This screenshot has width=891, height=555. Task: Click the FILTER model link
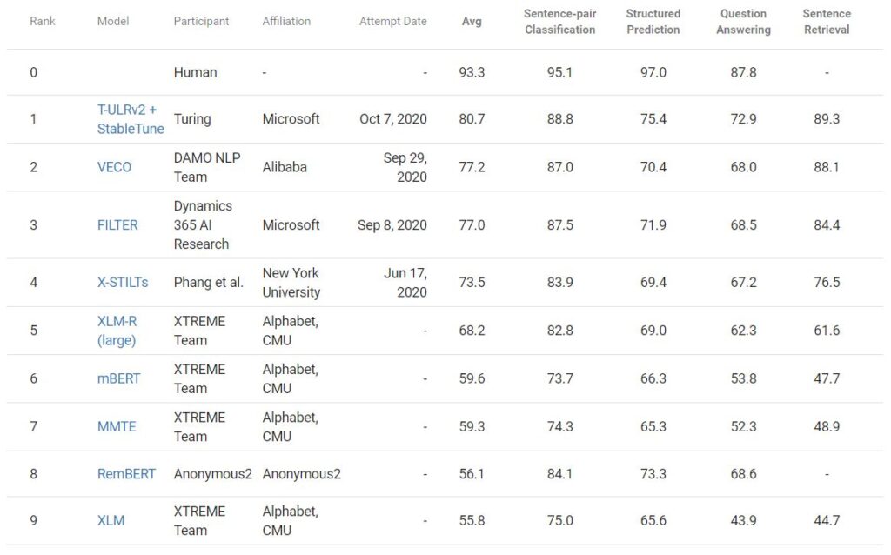coord(117,224)
